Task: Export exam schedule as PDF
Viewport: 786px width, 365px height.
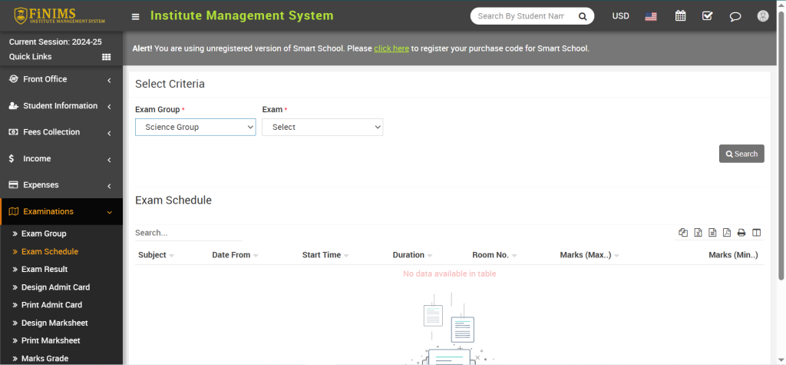Action: (x=727, y=233)
